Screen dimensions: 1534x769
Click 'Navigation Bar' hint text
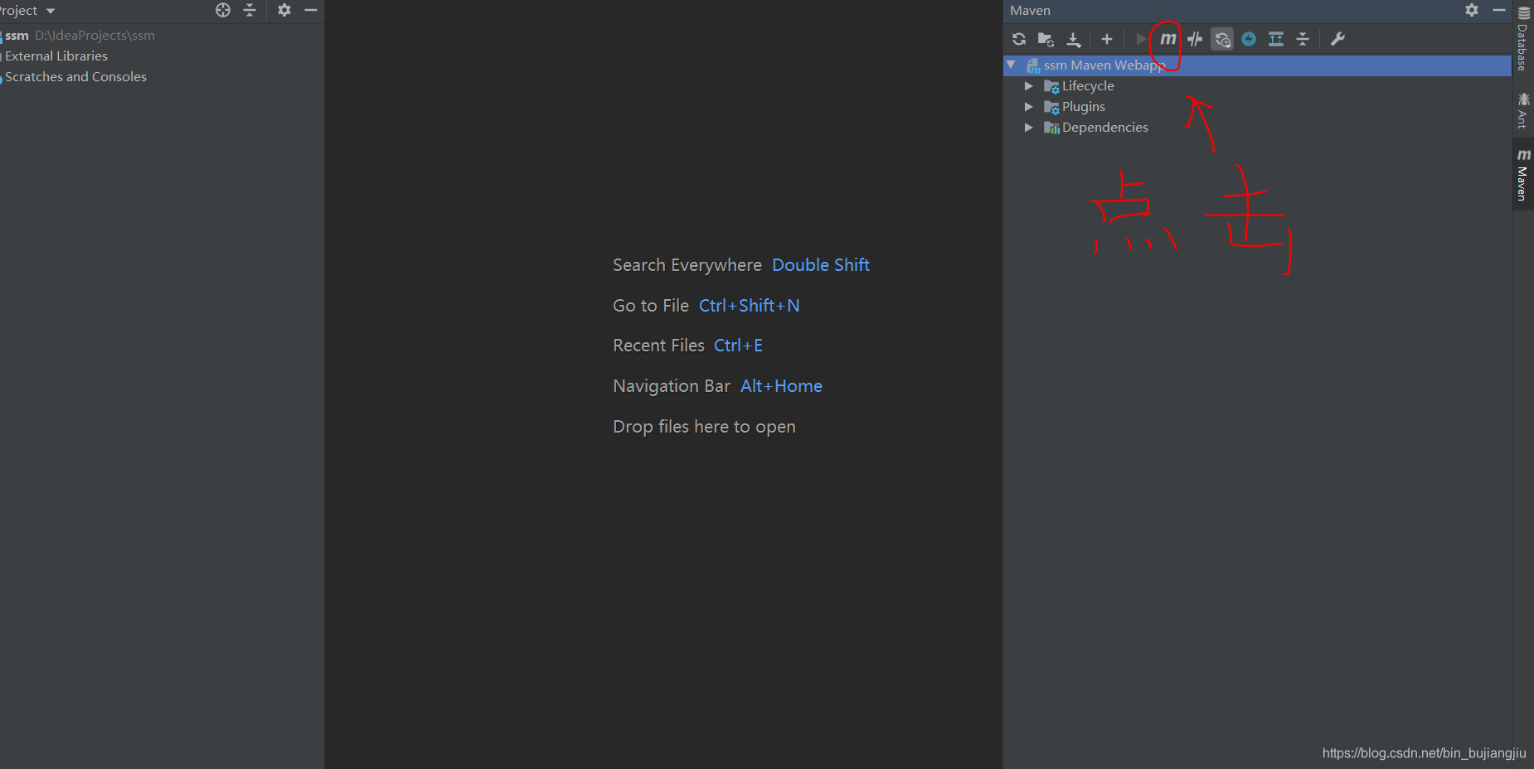click(x=672, y=386)
